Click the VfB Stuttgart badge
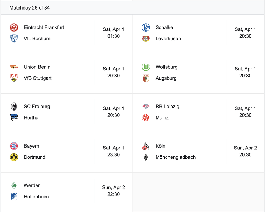Viewport: 265px width, 212px height. tap(14, 78)
